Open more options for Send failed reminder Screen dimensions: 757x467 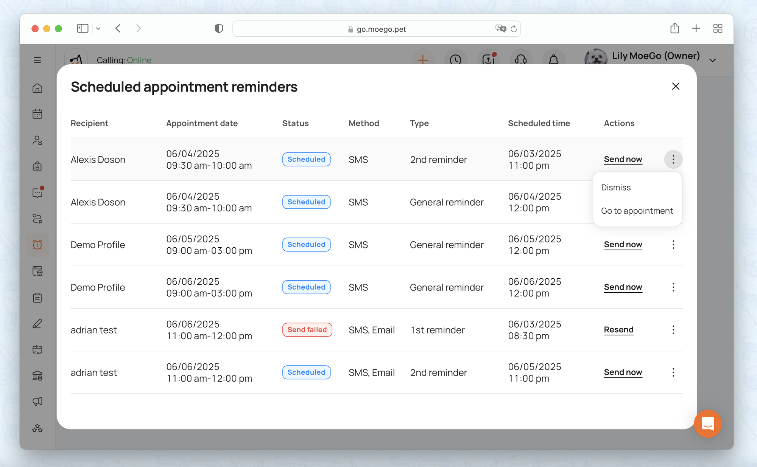click(x=673, y=330)
